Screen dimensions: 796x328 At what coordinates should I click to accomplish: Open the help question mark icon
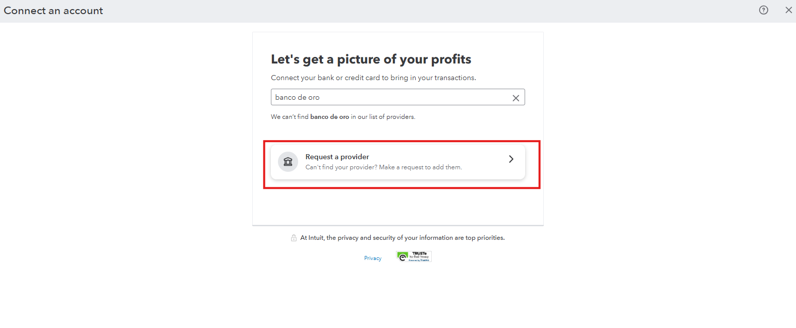(764, 10)
